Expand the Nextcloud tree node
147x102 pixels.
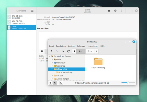click(52, 63)
